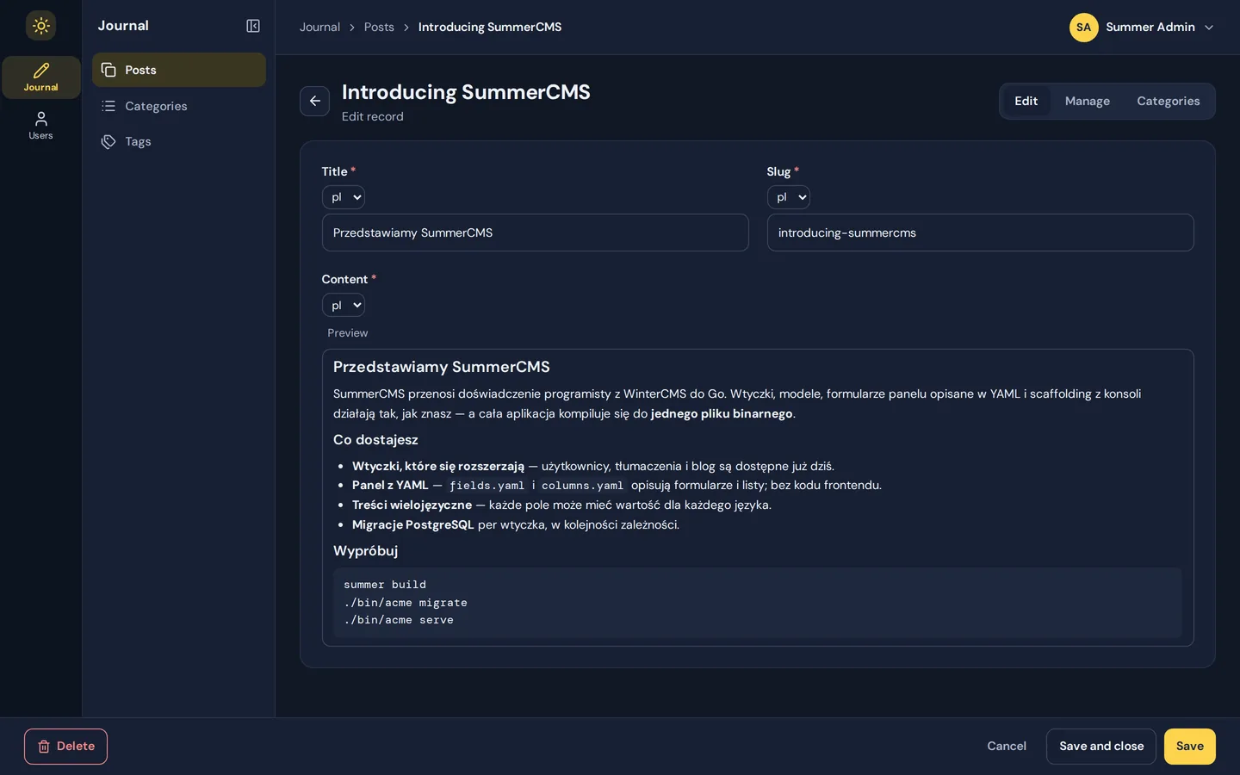
Task: Click Save and close
Action: (1100, 747)
